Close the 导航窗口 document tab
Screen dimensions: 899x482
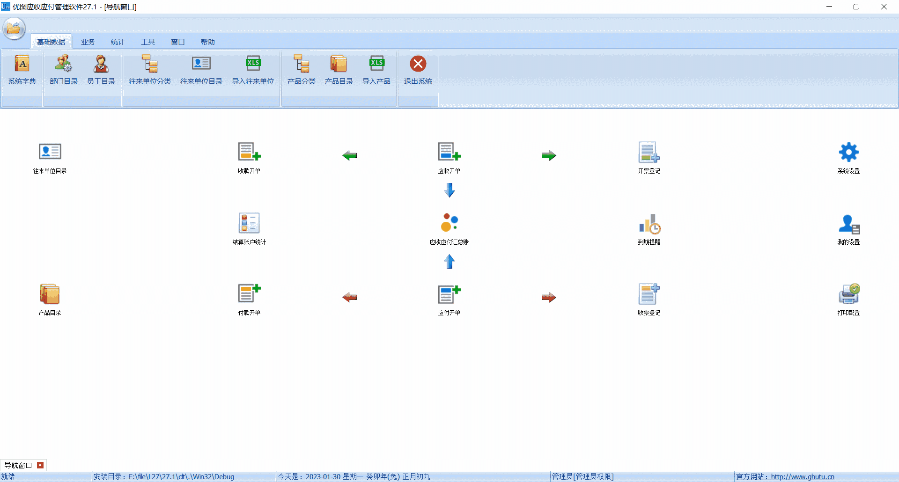click(x=40, y=465)
